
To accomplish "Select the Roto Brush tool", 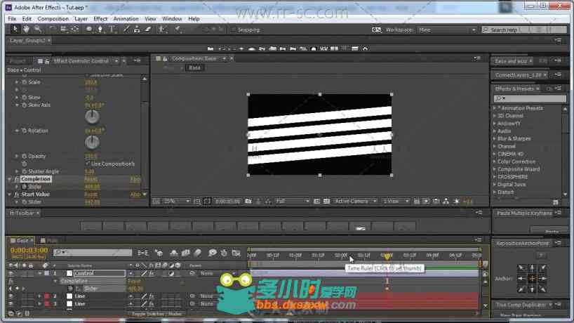I will tap(162, 29).
